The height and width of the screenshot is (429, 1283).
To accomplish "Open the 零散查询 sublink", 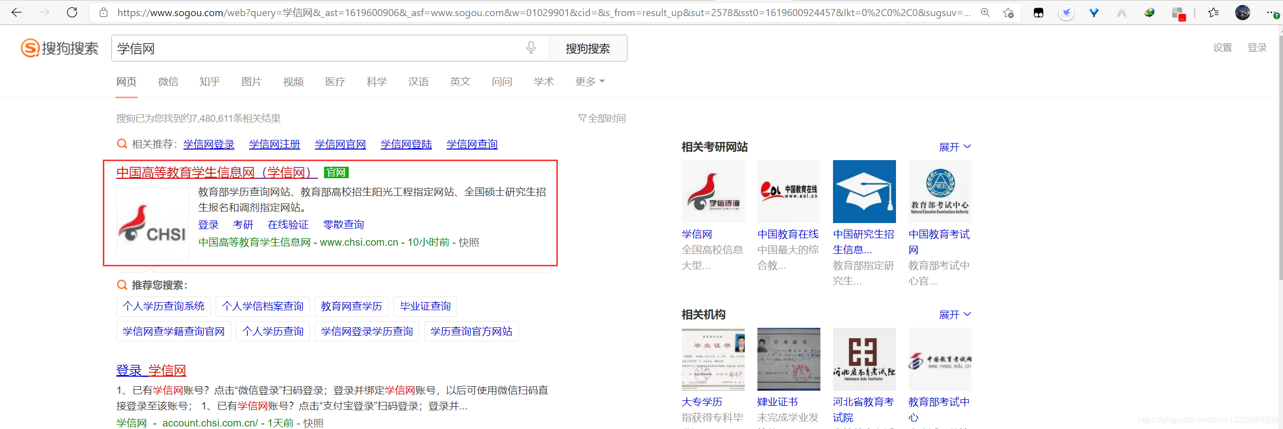I will (343, 225).
